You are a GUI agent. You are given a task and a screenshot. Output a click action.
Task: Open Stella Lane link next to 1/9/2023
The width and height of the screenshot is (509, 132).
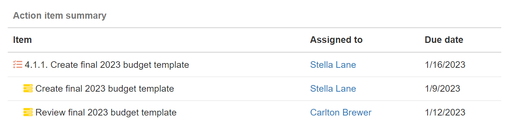click(333, 88)
